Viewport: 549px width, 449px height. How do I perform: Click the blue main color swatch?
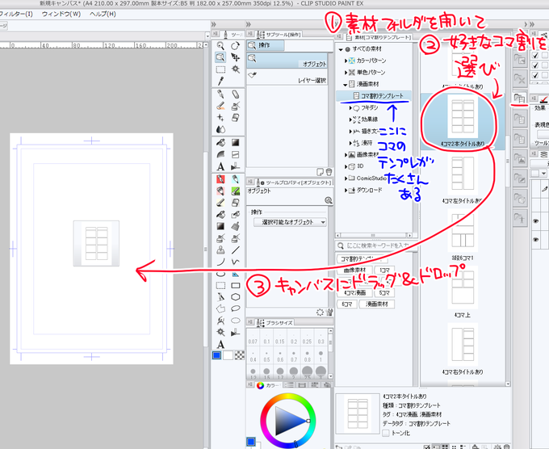pos(216,355)
